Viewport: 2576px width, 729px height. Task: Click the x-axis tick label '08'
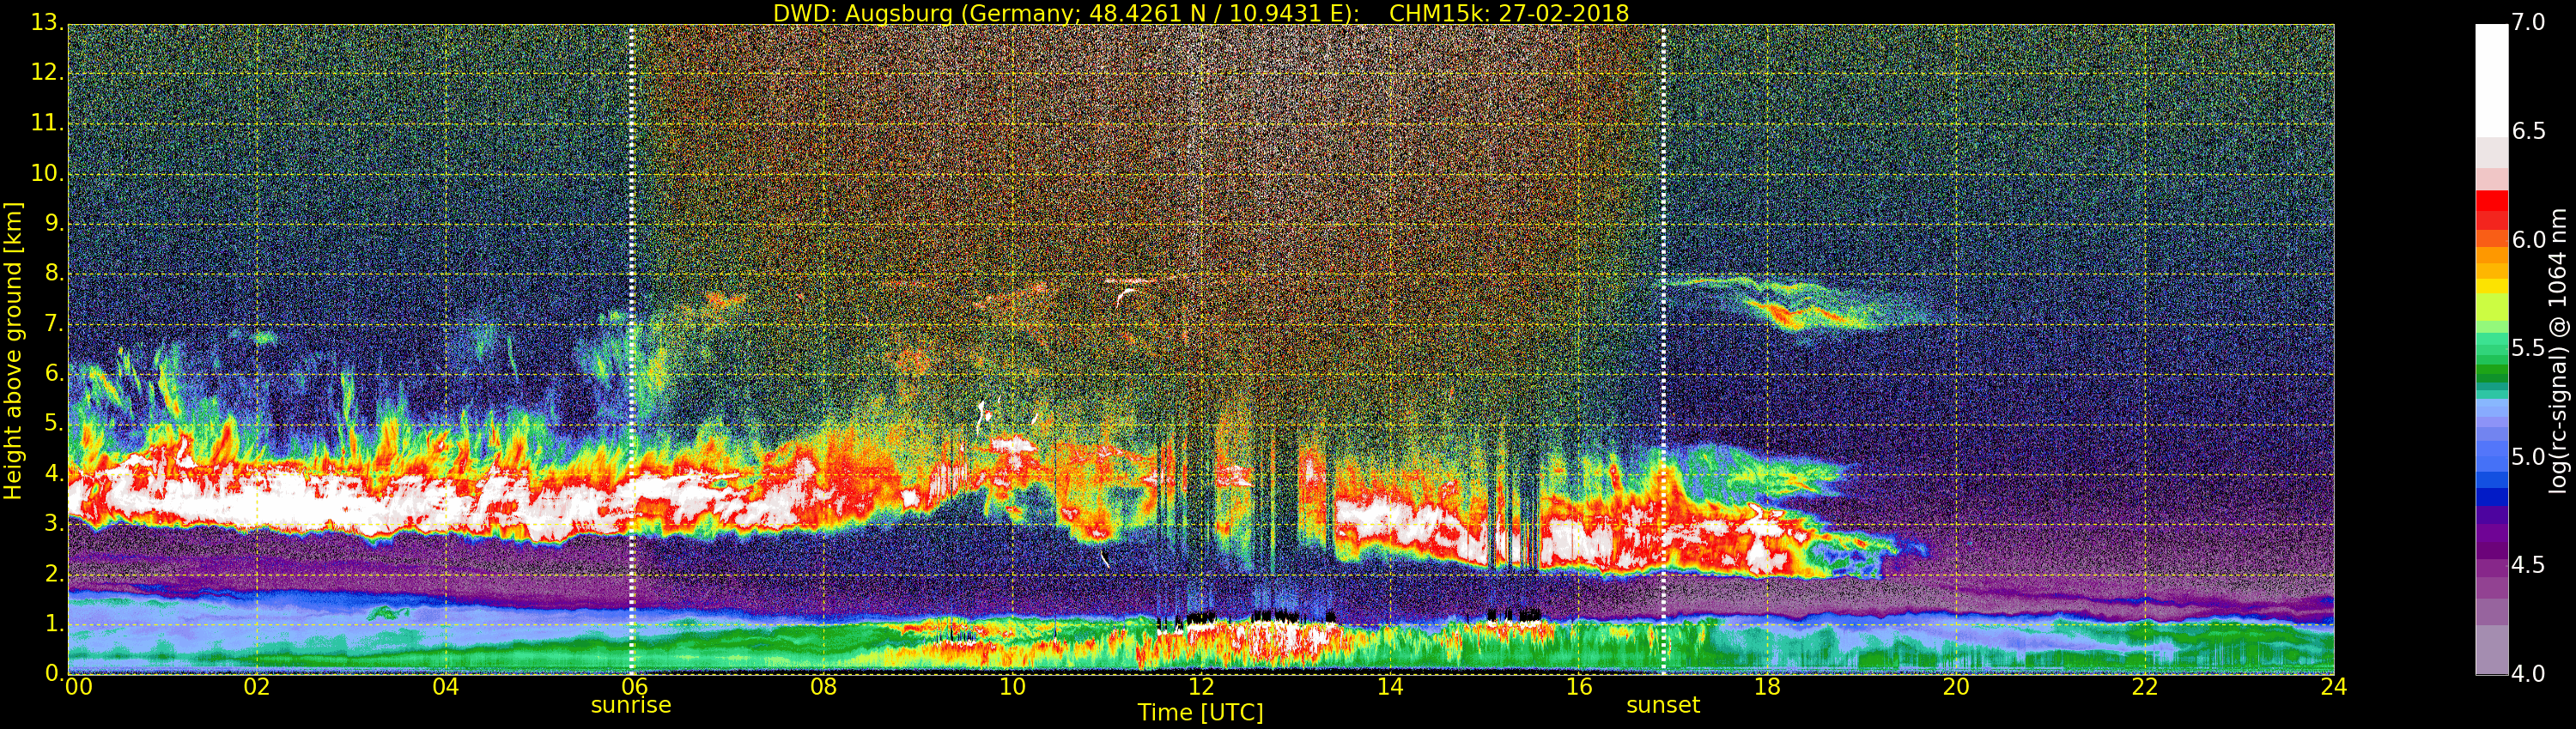point(823,687)
